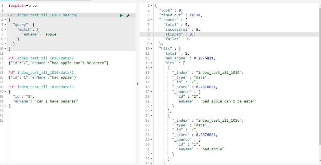Click the "successful" : 5 response line
This screenshot has height=165, width=321.
182,29
